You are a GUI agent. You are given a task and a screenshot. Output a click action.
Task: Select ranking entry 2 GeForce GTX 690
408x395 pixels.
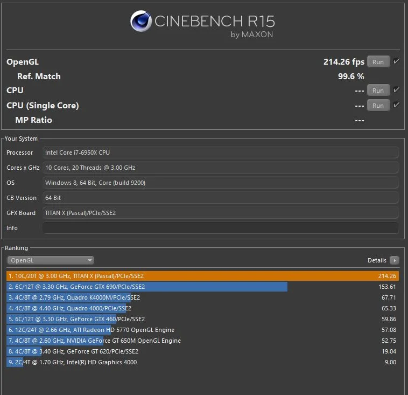point(203,287)
